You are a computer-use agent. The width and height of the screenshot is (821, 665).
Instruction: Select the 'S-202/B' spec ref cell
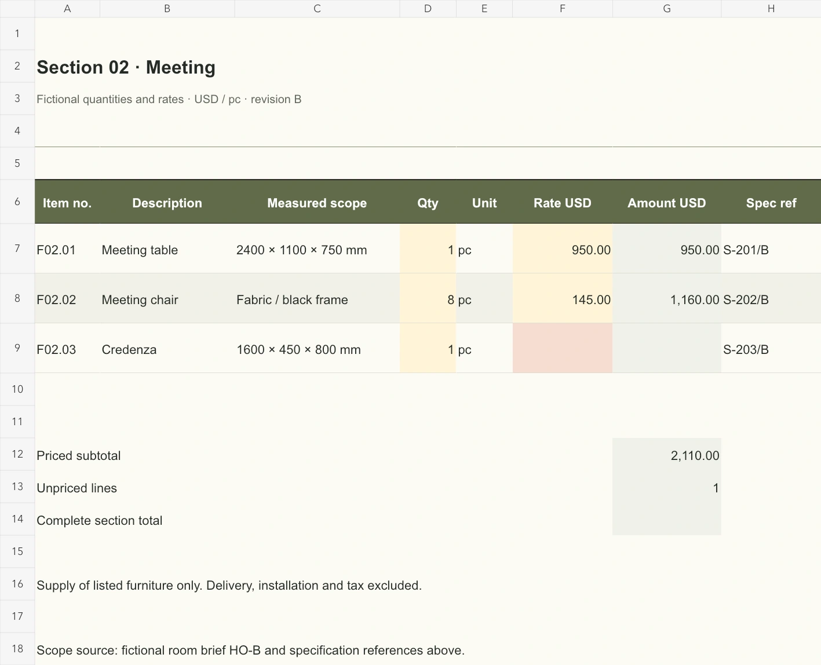coord(771,299)
